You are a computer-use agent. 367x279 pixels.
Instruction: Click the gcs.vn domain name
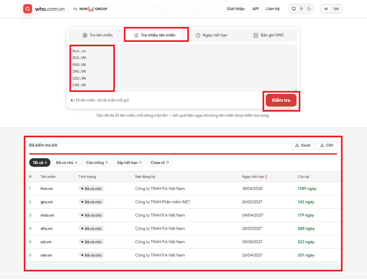[x=47, y=202]
